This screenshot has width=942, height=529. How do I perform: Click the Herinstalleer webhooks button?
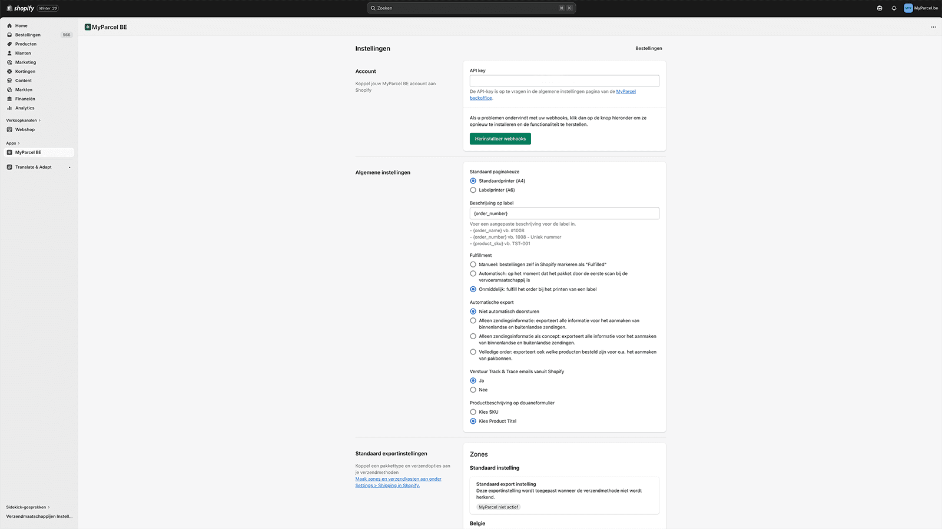[x=500, y=139]
